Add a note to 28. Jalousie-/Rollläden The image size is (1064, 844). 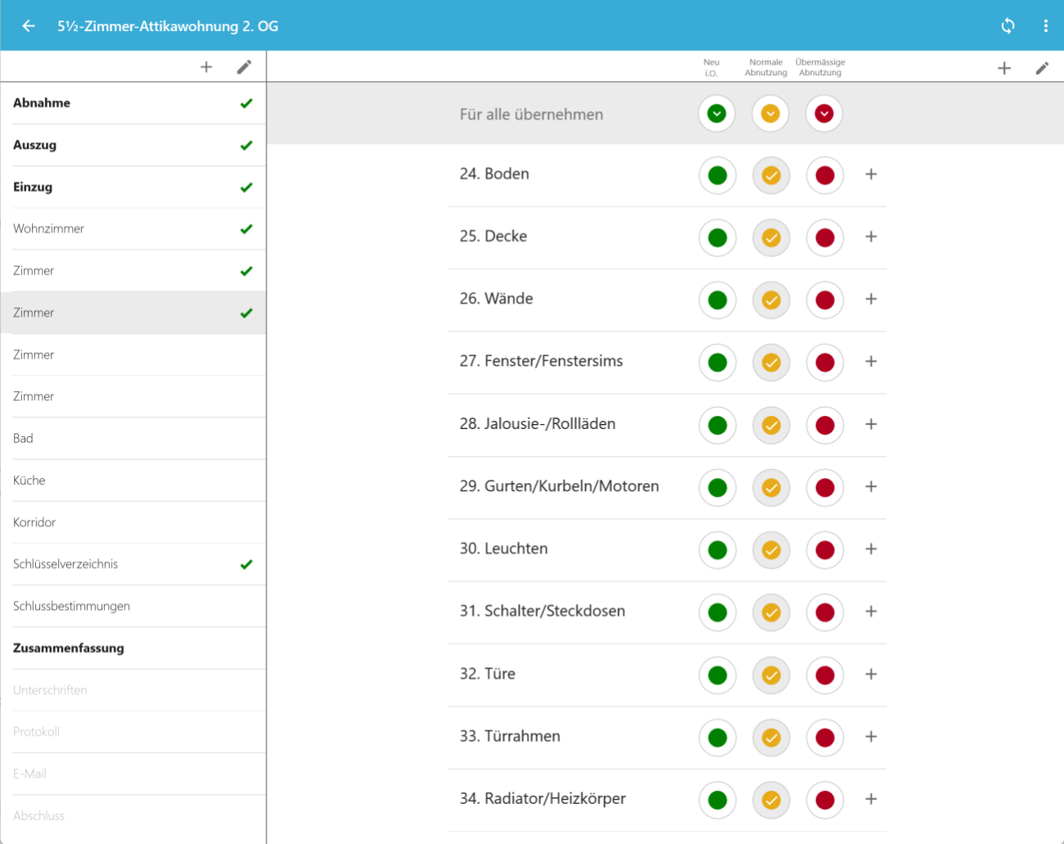(871, 424)
